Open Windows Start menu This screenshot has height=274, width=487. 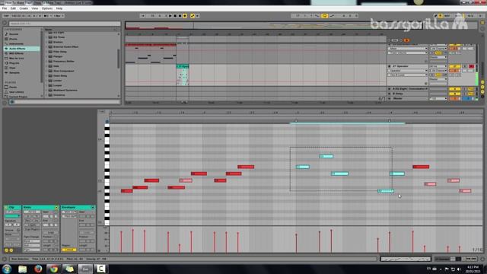pyautogui.click(x=7, y=269)
